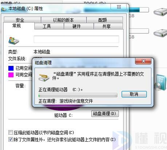The height and width of the screenshot is (150, 167).
Task: Click the disc software box icon at right
Action: (x=160, y=83)
